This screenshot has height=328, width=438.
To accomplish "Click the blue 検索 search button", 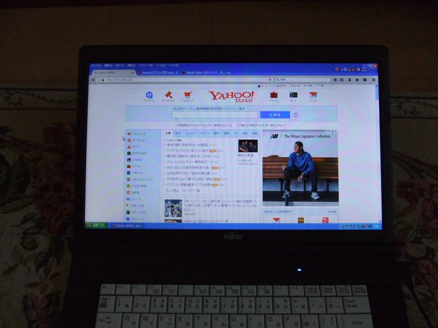I will coord(275,115).
